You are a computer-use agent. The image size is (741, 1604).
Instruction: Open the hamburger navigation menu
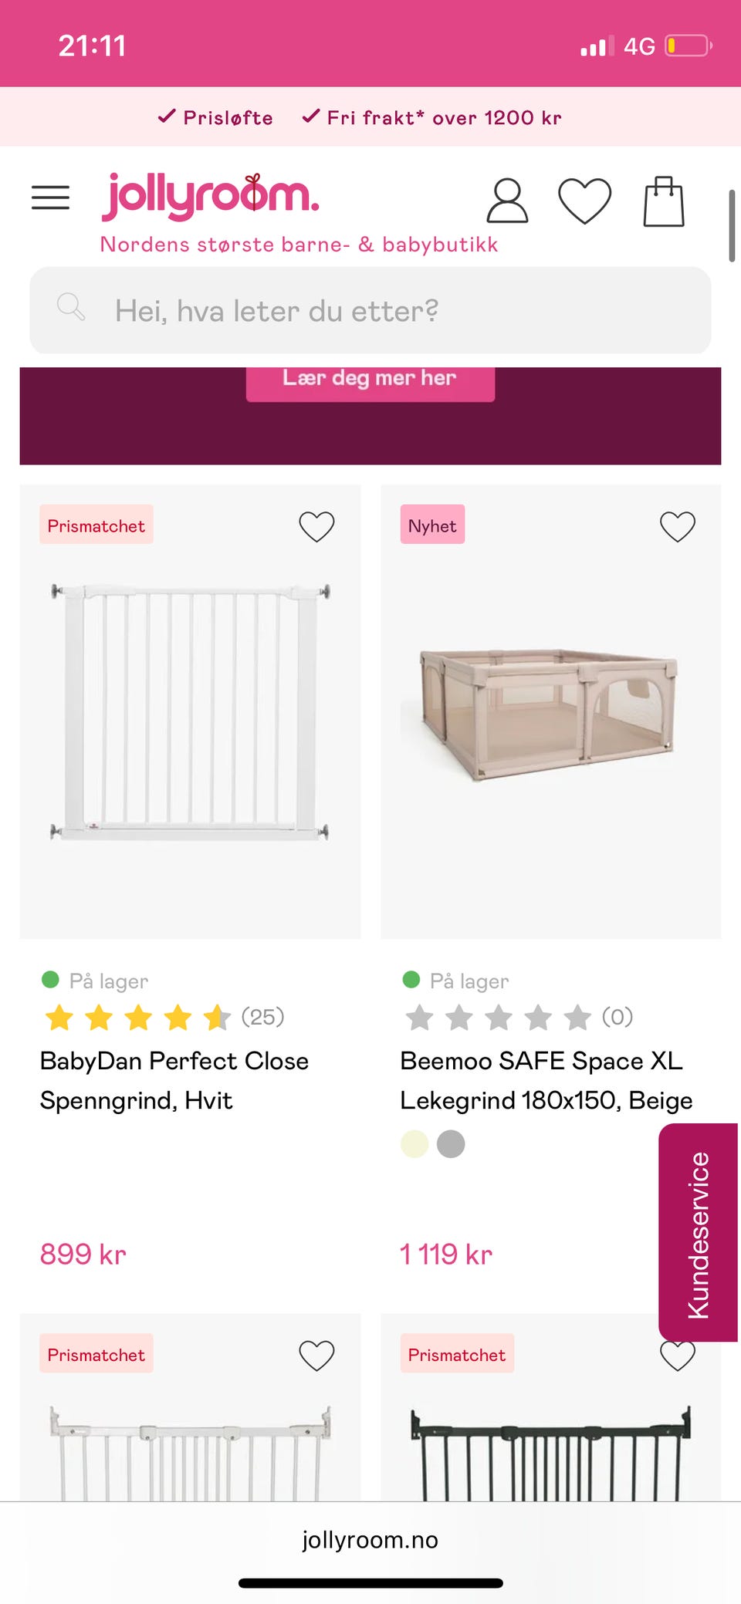click(50, 198)
